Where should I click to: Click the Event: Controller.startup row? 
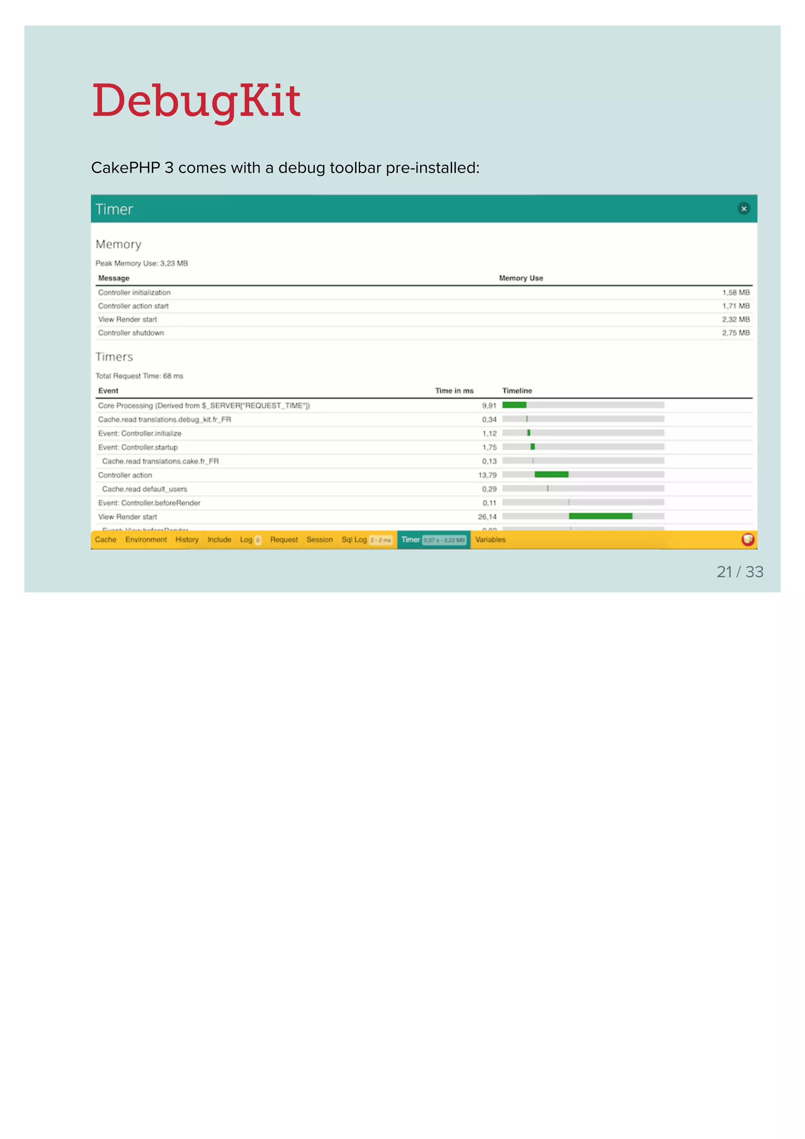(x=138, y=447)
